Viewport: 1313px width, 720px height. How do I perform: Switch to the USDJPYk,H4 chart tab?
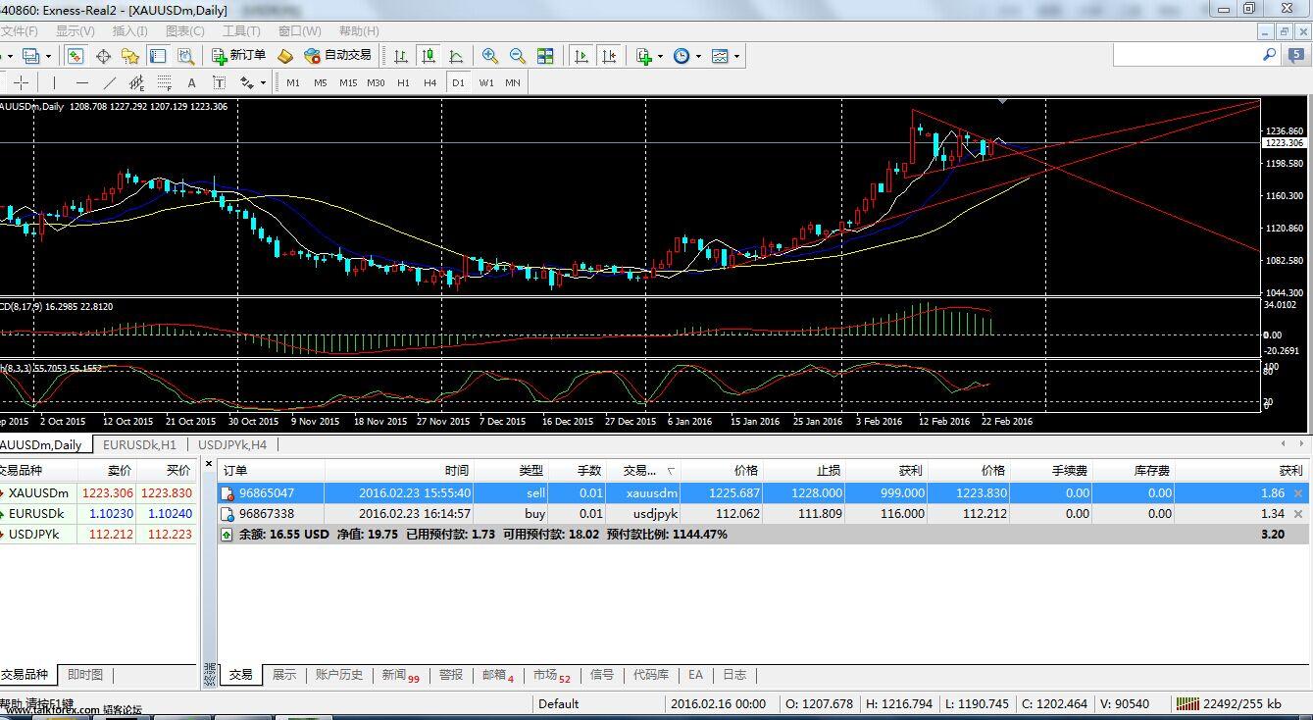(x=232, y=444)
